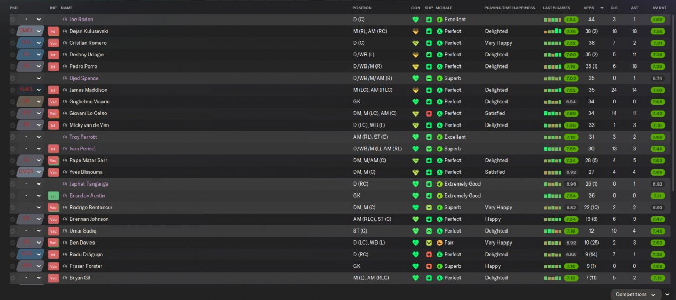
Task: Open Brennan Johnson's player profile
Action: coord(89,219)
